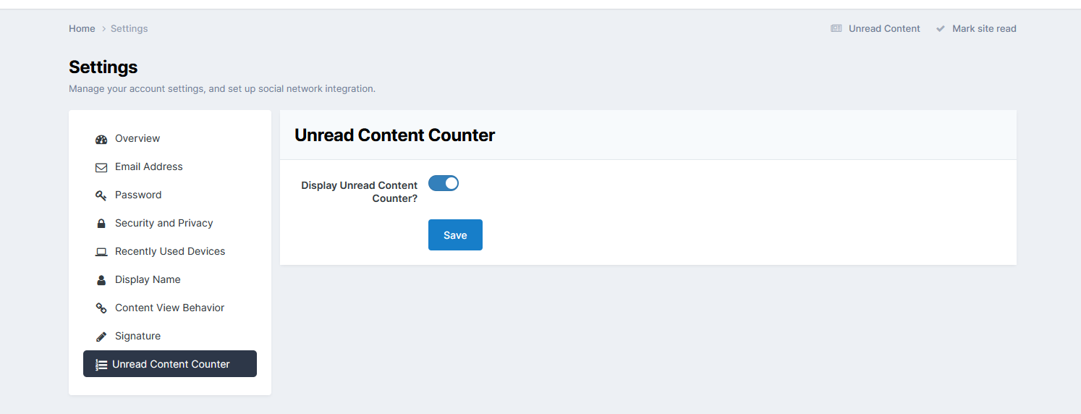
Task: Select Content View Behavior menu item
Action: click(170, 308)
